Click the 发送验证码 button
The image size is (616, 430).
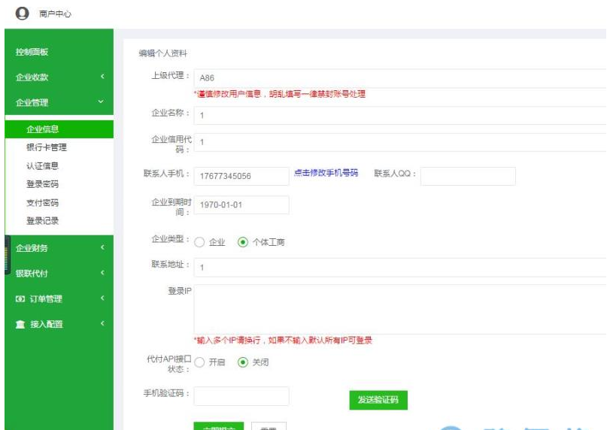(378, 401)
